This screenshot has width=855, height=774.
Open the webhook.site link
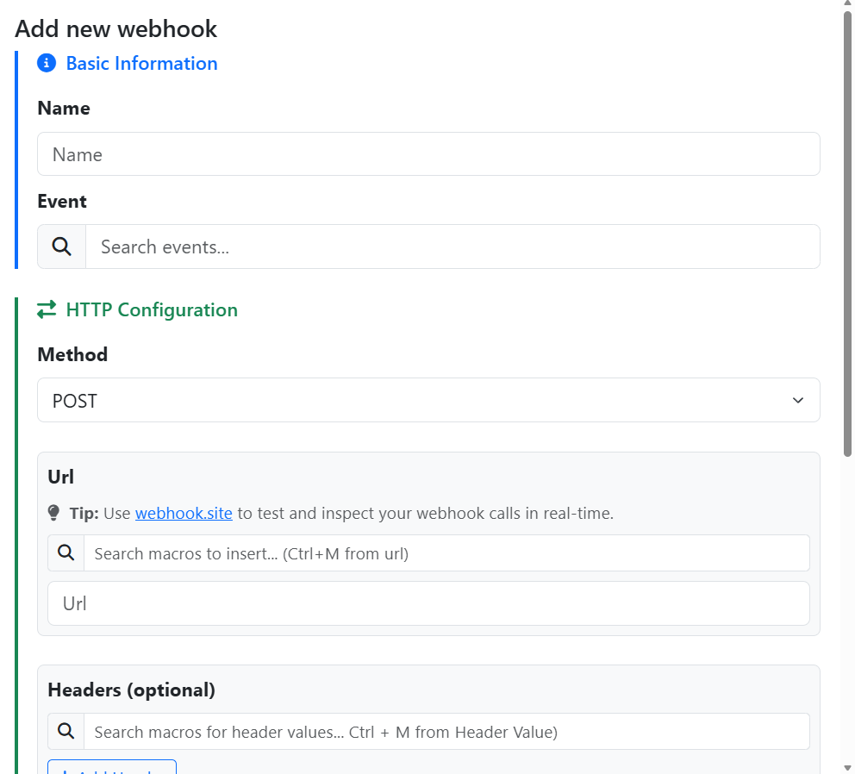tap(184, 514)
